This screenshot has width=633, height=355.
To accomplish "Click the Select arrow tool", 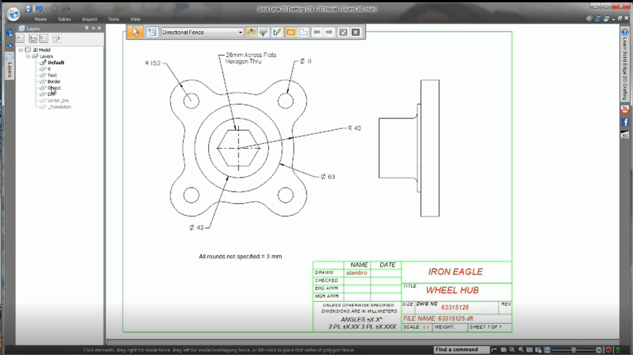I will pyautogui.click(x=135, y=32).
